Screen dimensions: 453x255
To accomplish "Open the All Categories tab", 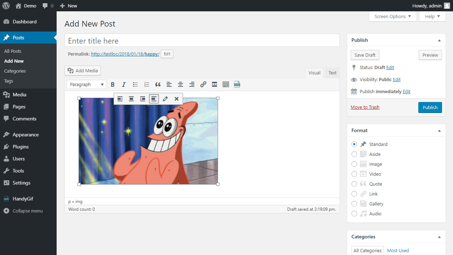I will 368,250.
